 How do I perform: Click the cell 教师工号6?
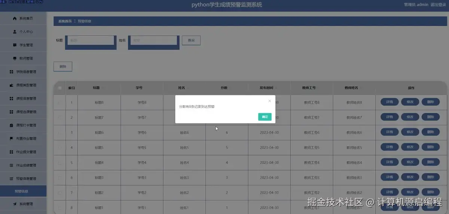(312, 132)
